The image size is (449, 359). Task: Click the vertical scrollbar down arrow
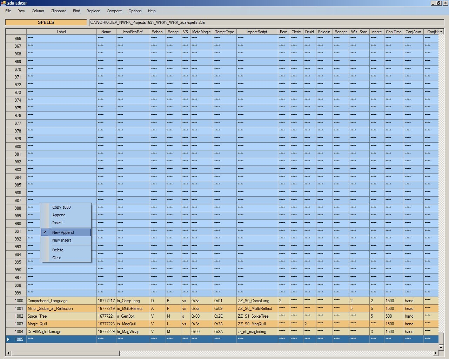(441, 347)
